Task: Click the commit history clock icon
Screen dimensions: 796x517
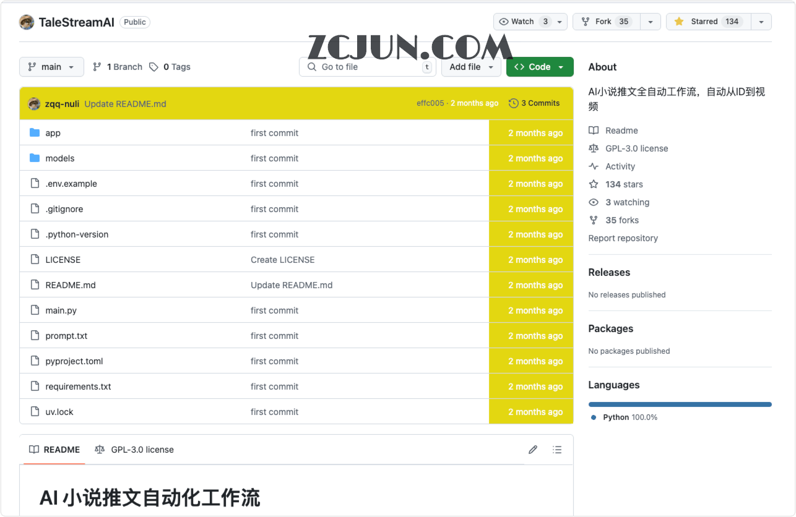Action: click(x=511, y=103)
